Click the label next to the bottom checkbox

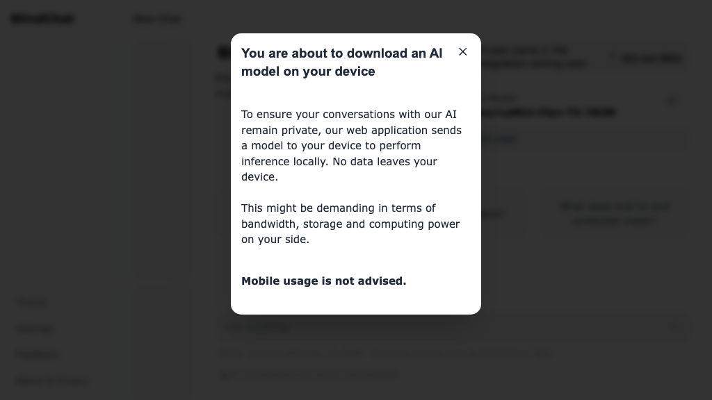[316, 375]
